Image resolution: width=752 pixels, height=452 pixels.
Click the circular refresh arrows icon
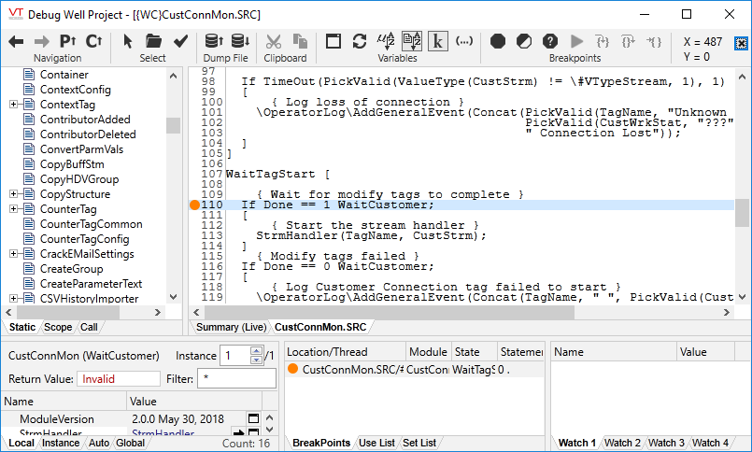(359, 41)
